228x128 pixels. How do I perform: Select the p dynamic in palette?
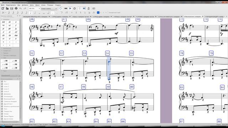point(16,22)
